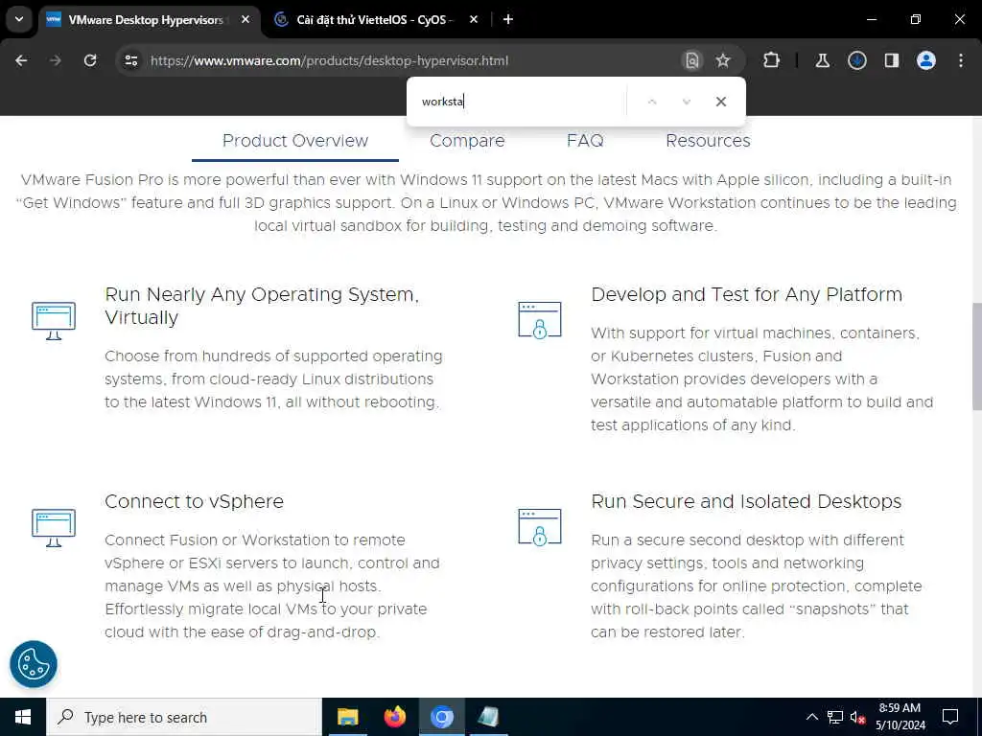The height and width of the screenshot is (736, 982).
Task: Click the page vertical scrollbar thumb
Action: (x=976, y=356)
